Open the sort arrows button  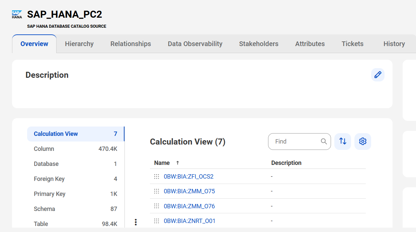coord(343,142)
